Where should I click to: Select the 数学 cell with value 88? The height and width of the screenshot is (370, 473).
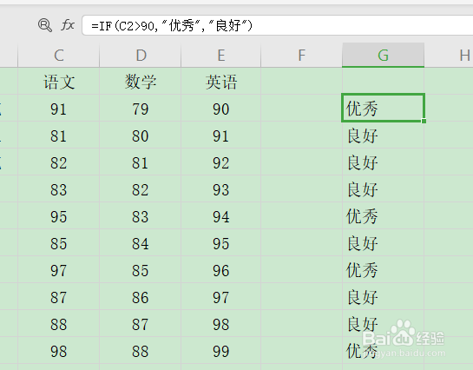(141, 350)
